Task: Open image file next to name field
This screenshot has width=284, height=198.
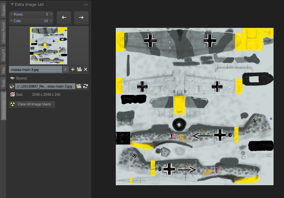Action: click(x=79, y=70)
